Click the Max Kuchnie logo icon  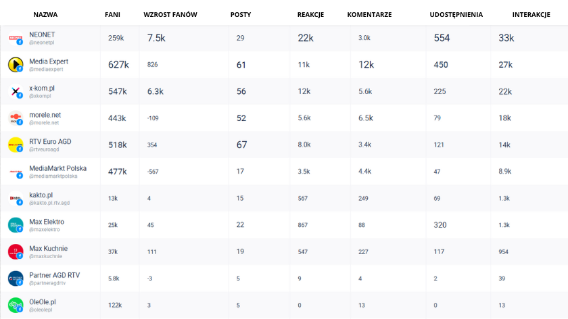[x=15, y=251]
